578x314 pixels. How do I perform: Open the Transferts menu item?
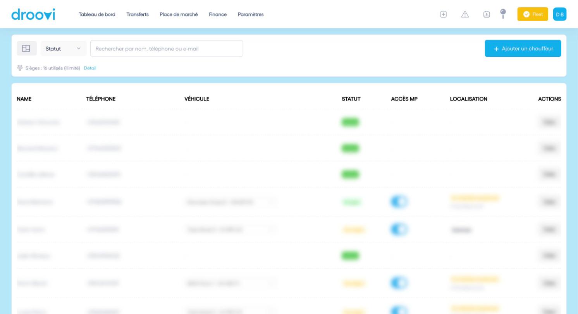click(x=138, y=14)
